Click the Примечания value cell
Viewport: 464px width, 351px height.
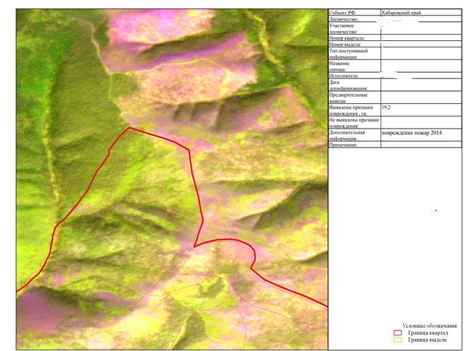(420, 145)
